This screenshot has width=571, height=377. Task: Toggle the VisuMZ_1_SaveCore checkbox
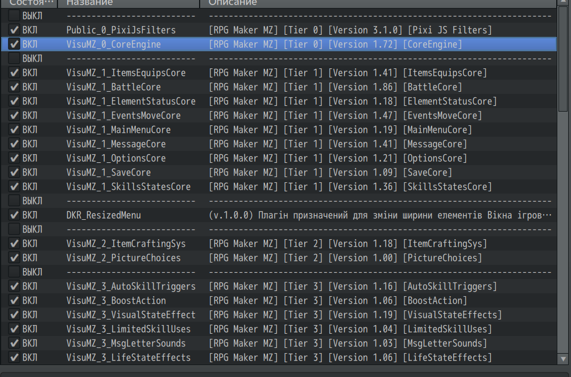pos(14,172)
